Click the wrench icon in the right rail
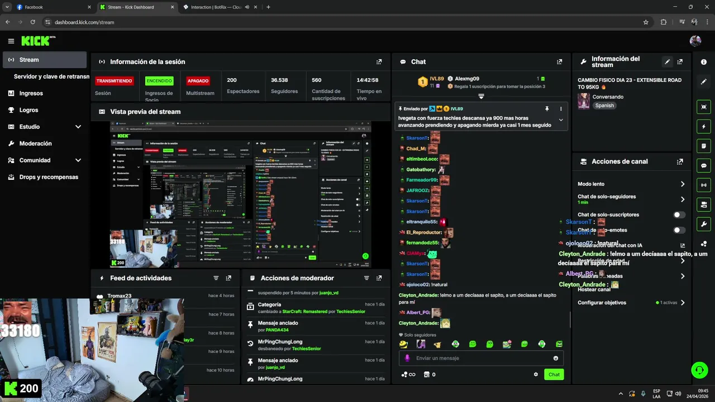This screenshot has width=715, height=402. click(704, 224)
